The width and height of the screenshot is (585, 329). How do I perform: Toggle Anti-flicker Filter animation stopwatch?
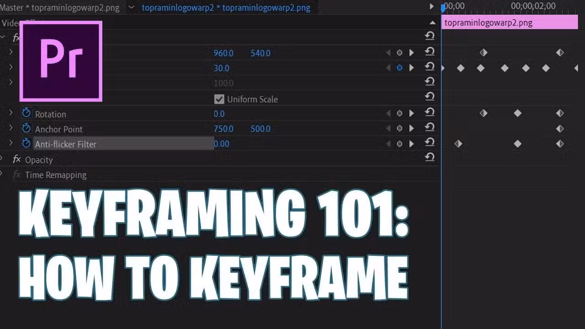(26, 143)
